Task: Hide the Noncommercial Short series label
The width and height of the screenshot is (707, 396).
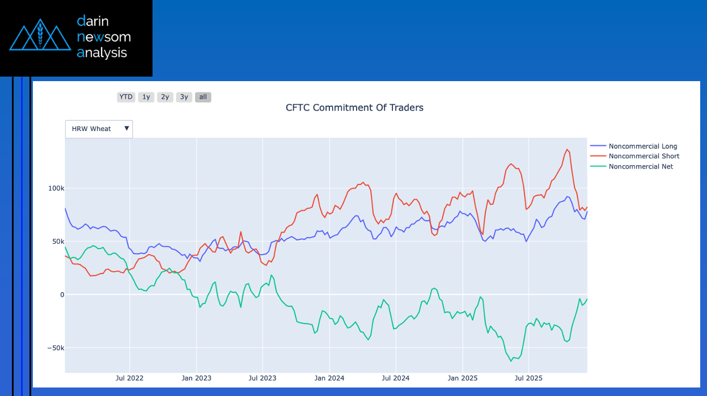Action: tap(644, 156)
